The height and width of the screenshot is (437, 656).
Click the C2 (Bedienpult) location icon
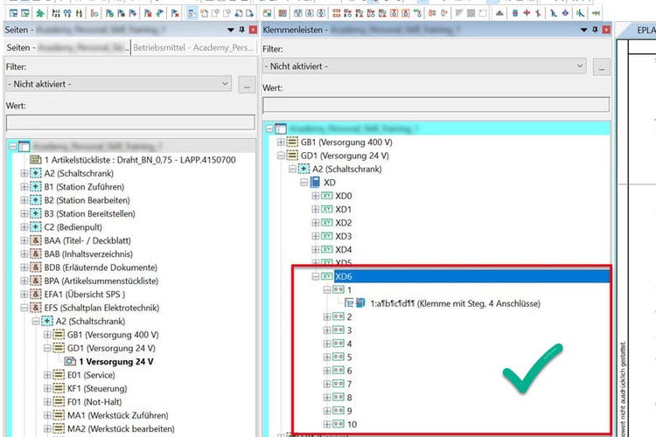tap(36, 227)
